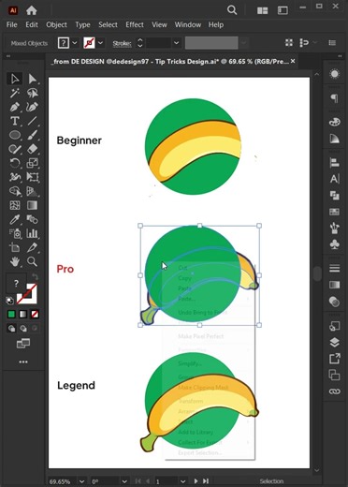Go to next artboard

pos(196,481)
